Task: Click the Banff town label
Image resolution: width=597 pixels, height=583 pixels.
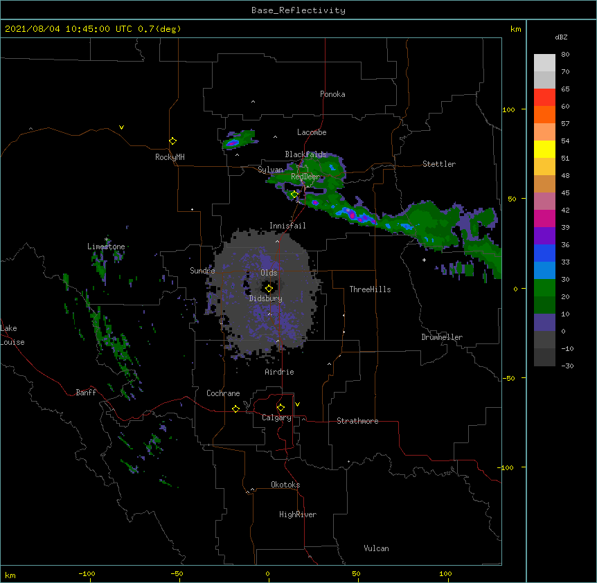Action: click(x=86, y=393)
